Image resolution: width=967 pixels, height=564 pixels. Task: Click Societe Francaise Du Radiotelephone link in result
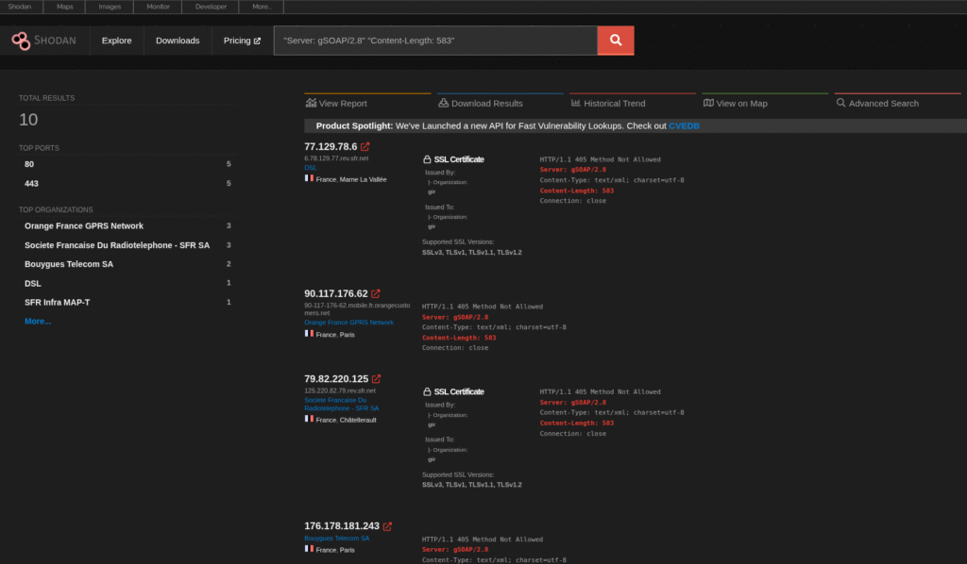[x=341, y=404]
